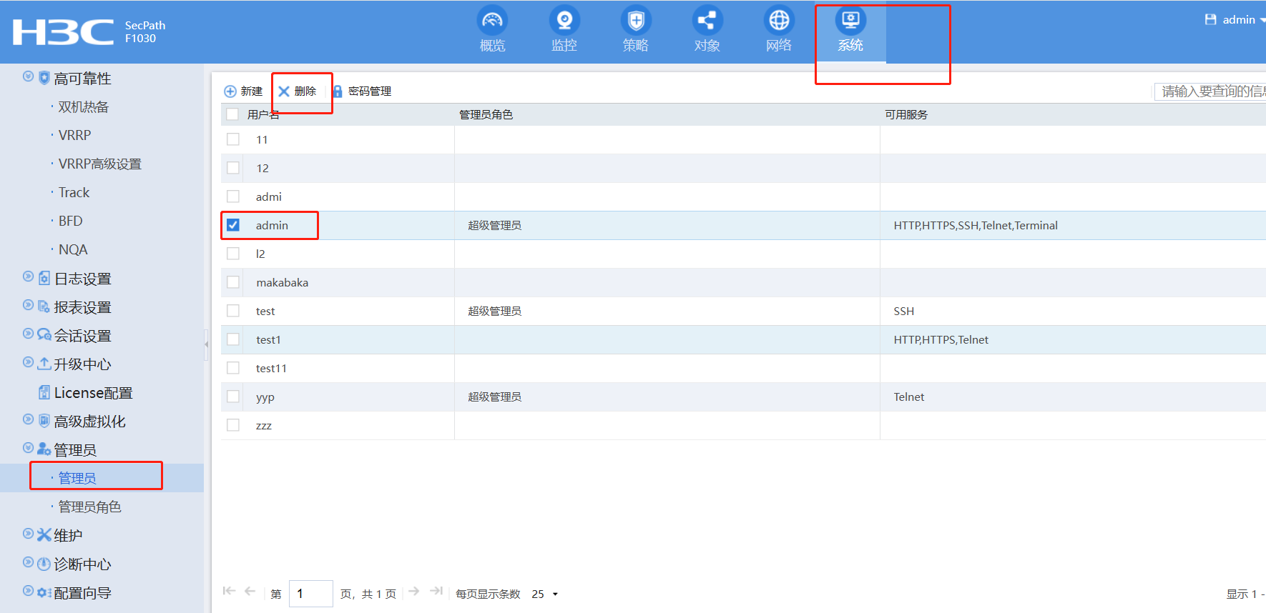Sort by the 用户名 column header

[x=263, y=114]
